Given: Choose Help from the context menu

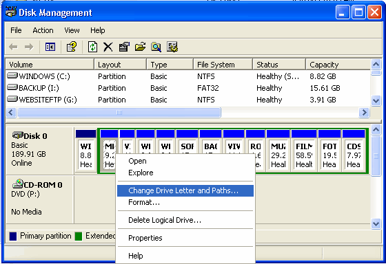Looking at the screenshot, I should point(185,256).
